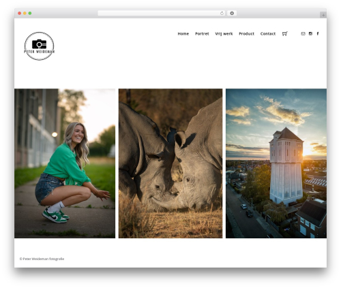
Task: Open the Facebook icon link
Action: click(318, 33)
